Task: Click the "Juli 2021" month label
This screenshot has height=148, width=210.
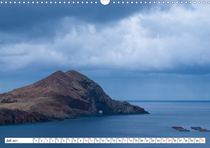Action: click(12, 141)
